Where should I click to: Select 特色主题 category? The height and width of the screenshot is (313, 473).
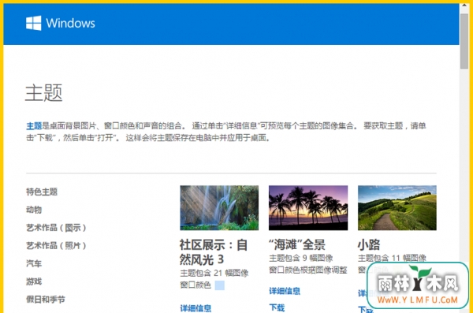pos(42,192)
